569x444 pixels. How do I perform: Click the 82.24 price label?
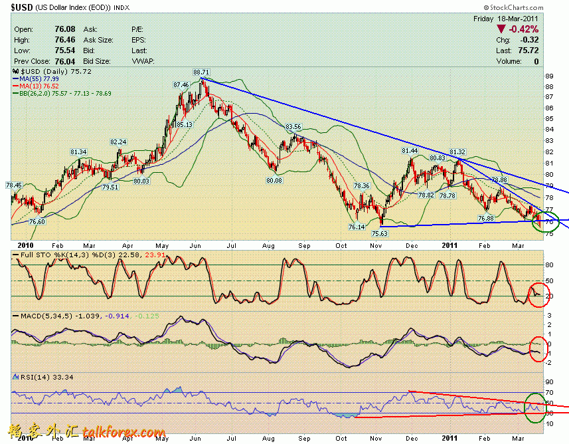tap(118, 142)
